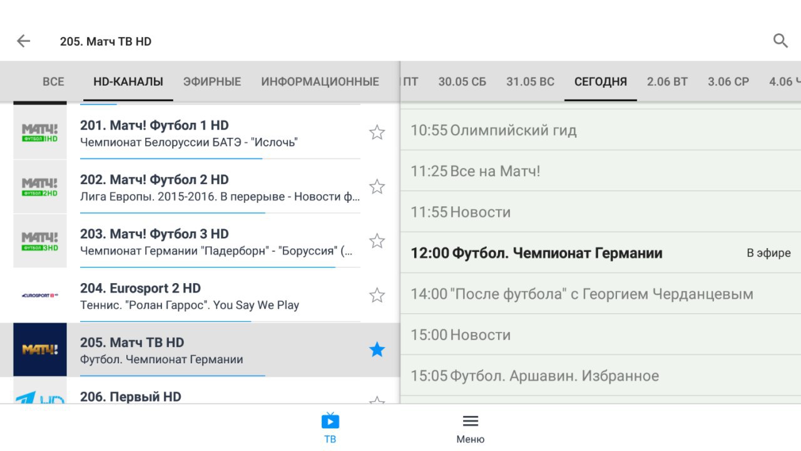Screen dimensions: 801x451
Task: Click the В эфире live label
Action: 768,253
